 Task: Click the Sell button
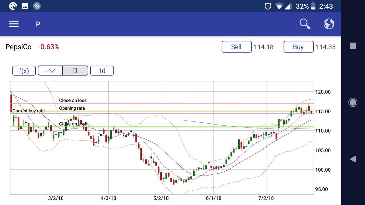(236, 47)
